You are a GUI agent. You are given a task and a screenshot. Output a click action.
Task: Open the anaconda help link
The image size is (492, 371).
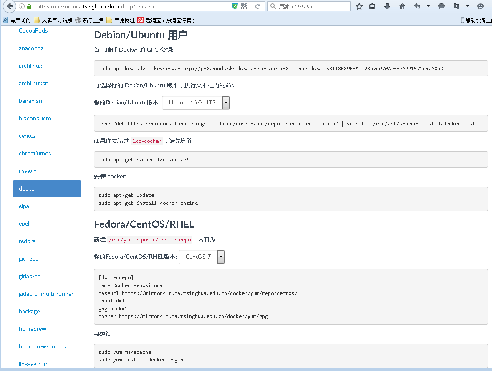31,48
